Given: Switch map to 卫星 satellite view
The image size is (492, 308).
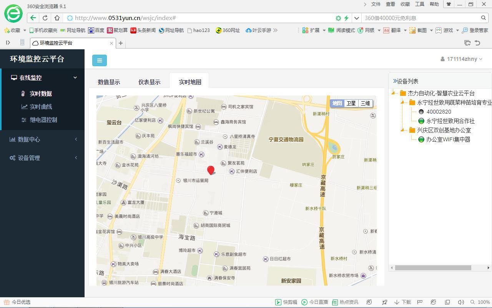Looking at the screenshot, I should (351, 103).
